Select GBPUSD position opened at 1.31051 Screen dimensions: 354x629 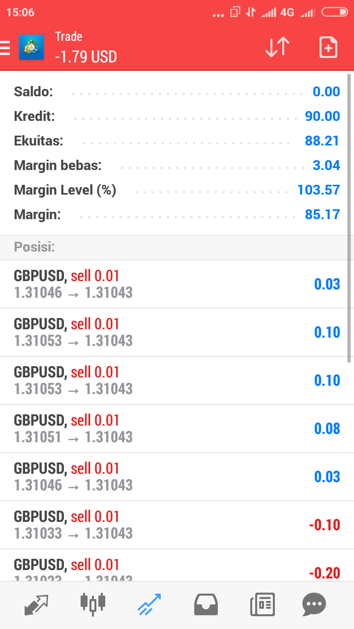177,429
